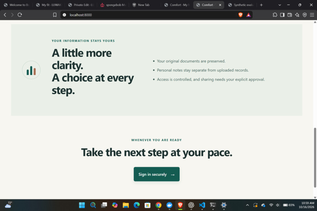Image resolution: width=317 pixels, height=211 pixels.
Task: Open Brave Rewards triangle icon
Action: [249, 15]
